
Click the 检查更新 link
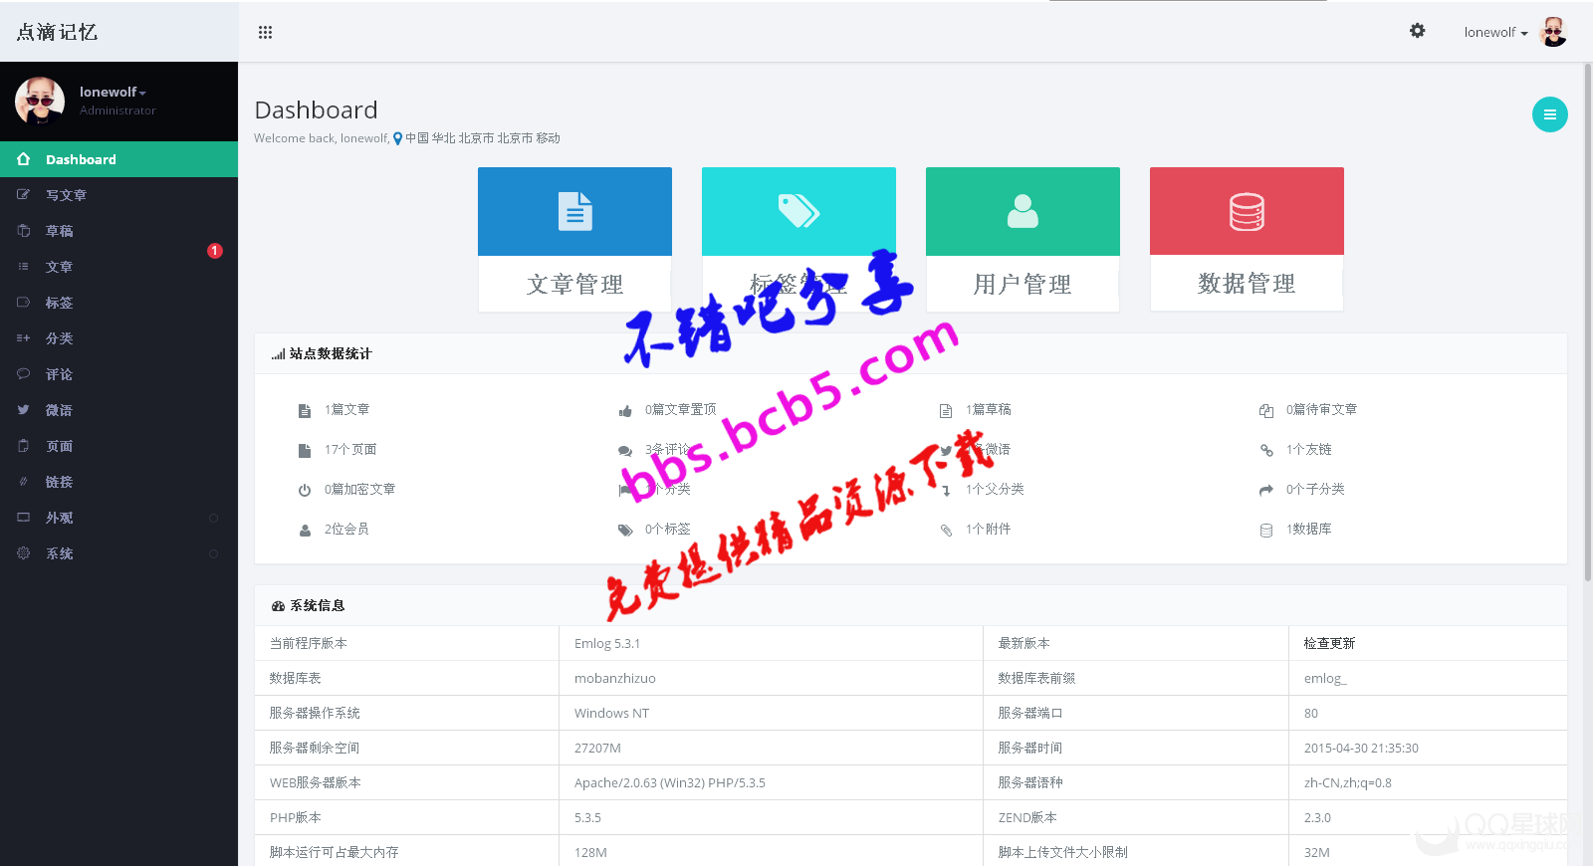1329,643
